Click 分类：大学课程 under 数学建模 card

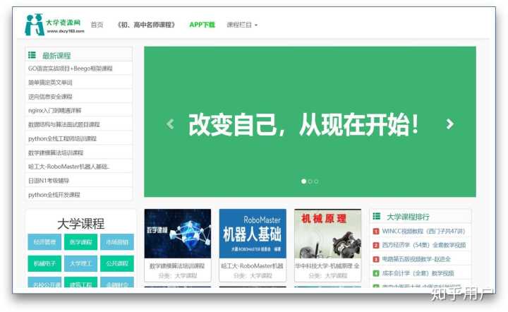tap(178, 276)
